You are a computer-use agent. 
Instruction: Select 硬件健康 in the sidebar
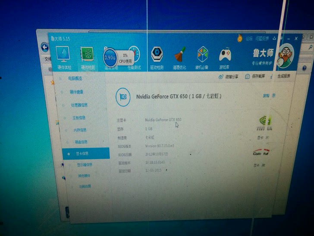(x=76, y=92)
